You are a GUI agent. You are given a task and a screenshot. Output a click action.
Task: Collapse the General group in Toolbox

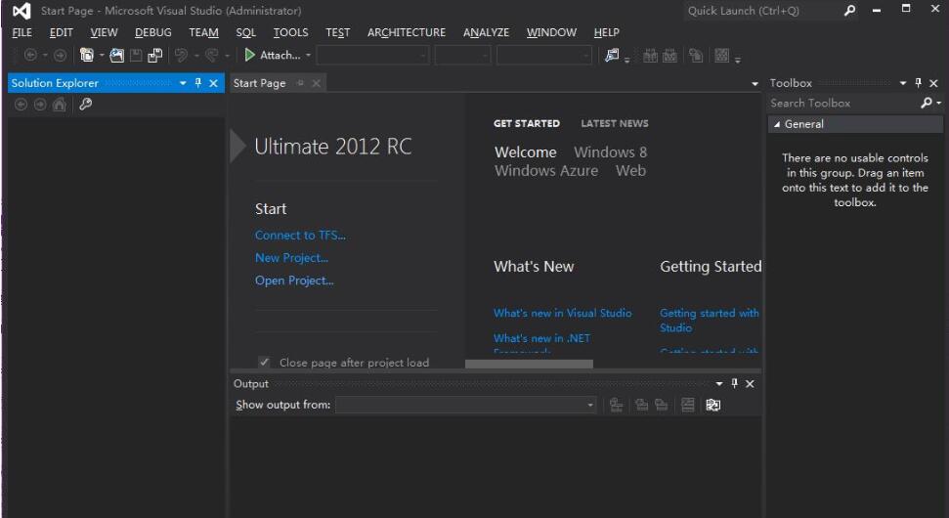click(777, 124)
